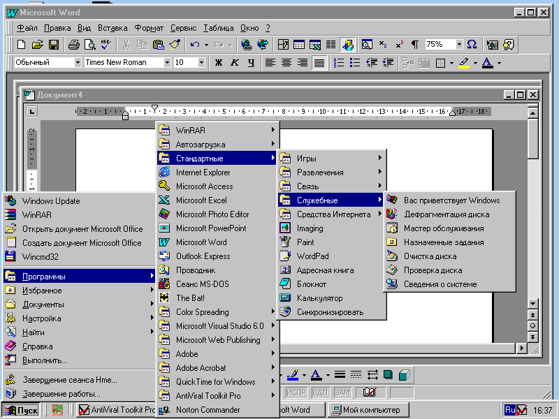Select Дефрагментация диска menu entry

tap(449, 214)
